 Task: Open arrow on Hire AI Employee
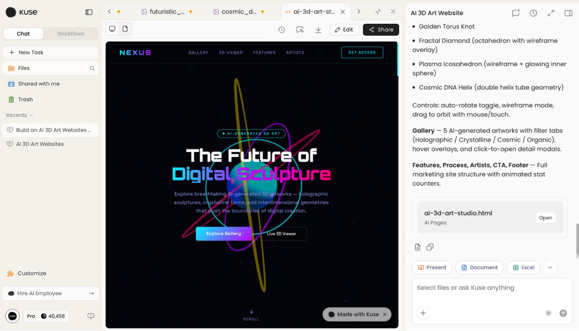click(91, 293)
